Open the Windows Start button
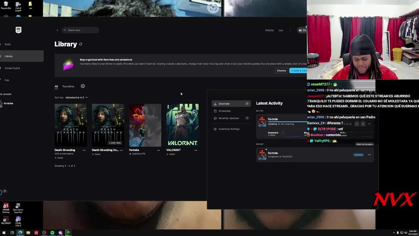The image size is (419, 236). tap(4, 233)
